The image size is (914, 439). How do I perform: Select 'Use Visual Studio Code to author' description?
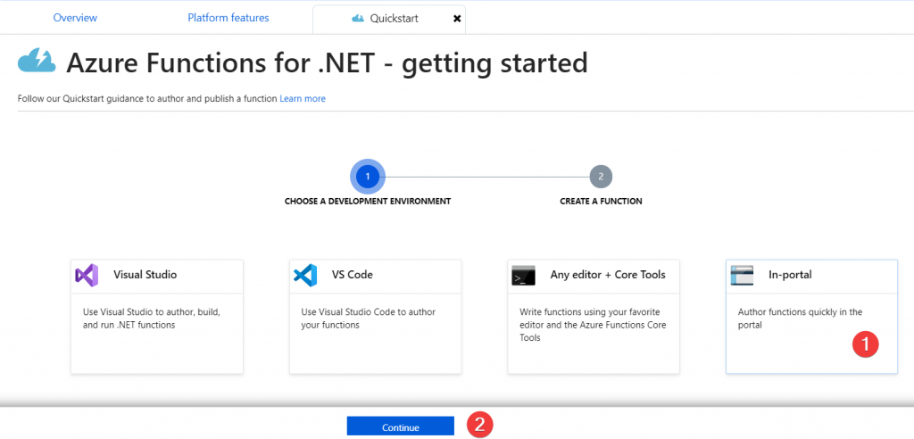368,319
